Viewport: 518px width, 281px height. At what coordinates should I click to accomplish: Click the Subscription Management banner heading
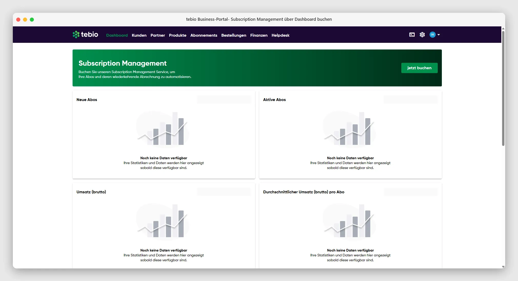click(123, 63)
